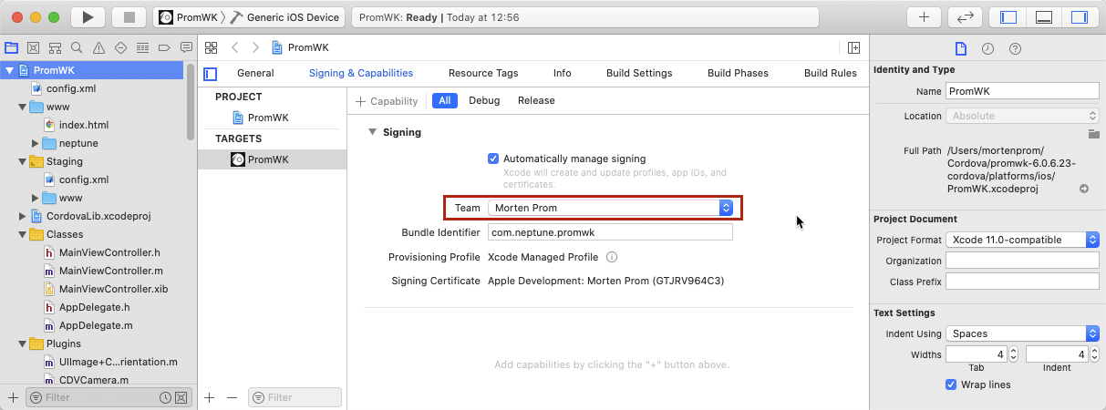This screenshot has height=410, width=1106.
Task: Filter by recent files clock icon
Action: [x=165, y=397]
